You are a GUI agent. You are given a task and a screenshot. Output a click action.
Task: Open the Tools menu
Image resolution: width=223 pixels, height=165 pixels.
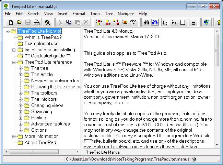point(95,14)
